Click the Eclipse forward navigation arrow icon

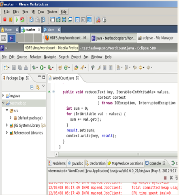pos(148,67)
